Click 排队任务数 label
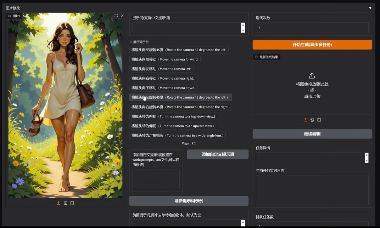380x228 pixels. click(265, 217)
